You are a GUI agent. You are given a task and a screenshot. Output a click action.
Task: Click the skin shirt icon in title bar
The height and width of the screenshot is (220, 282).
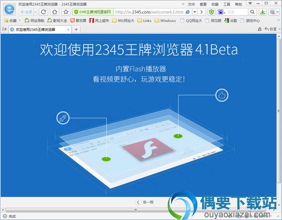[250, 3]
